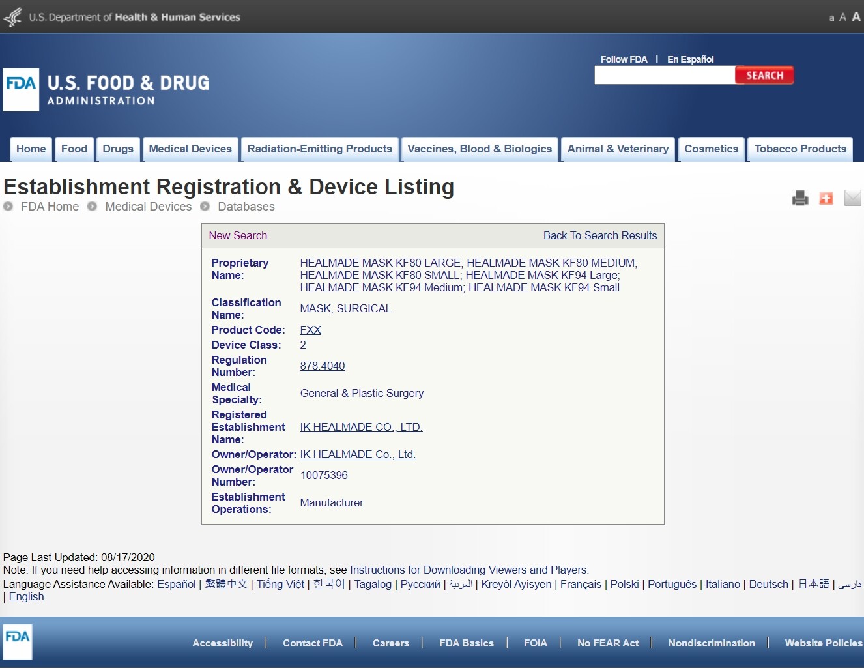Open product code FXX link
The width and height of the screenshot is (864, 668).
coord(310,330)
